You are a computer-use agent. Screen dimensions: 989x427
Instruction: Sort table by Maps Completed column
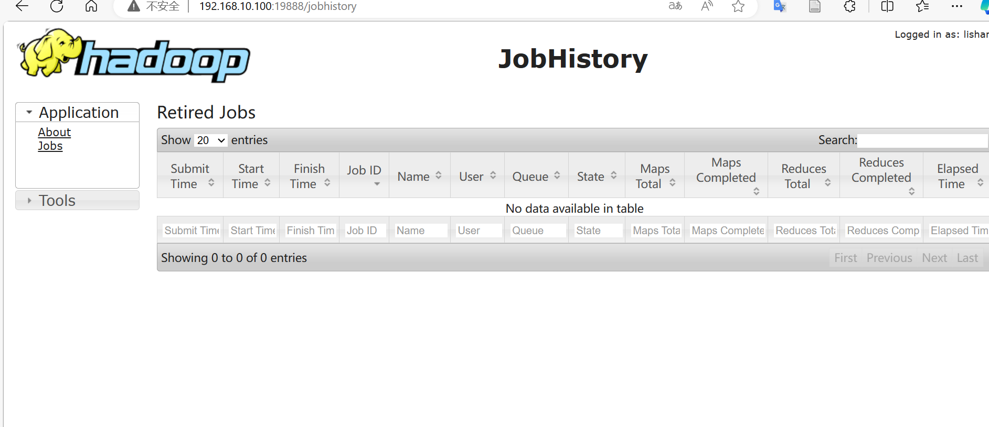(x=726, y=176)
